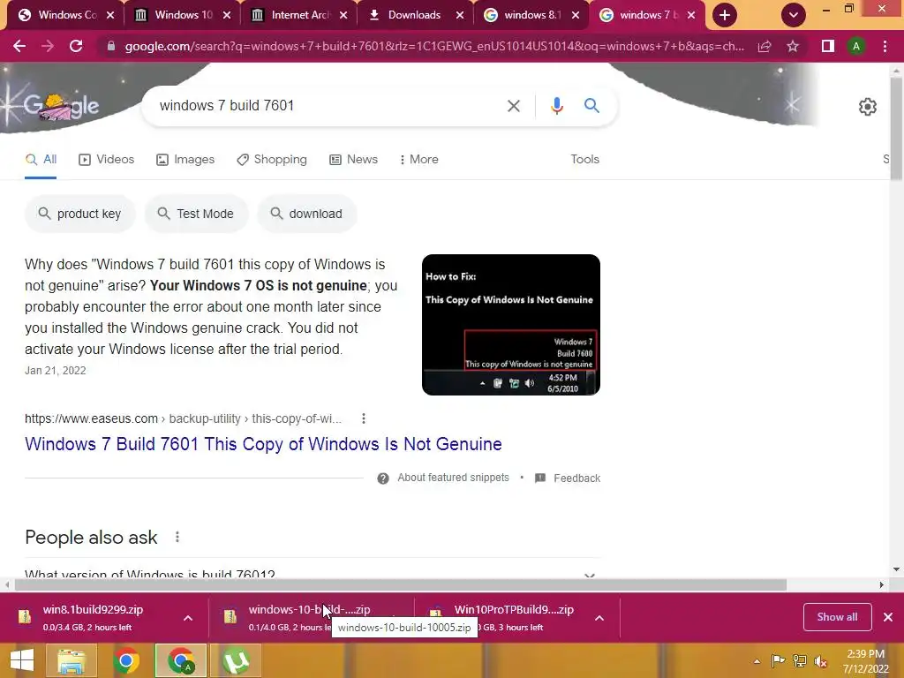Show Images results

click(185, 159)
